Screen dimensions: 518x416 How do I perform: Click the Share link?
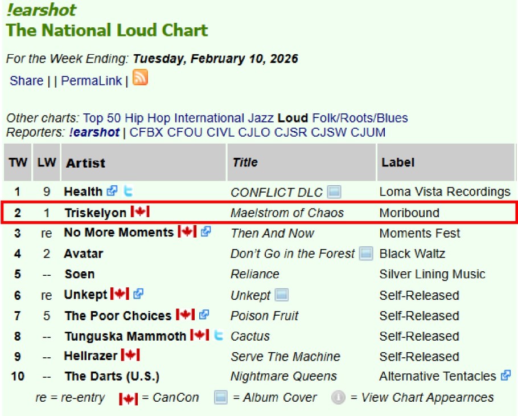coord(26,81)
